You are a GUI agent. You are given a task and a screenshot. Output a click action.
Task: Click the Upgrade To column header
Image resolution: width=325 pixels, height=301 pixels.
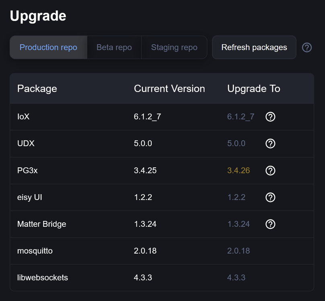254,89
